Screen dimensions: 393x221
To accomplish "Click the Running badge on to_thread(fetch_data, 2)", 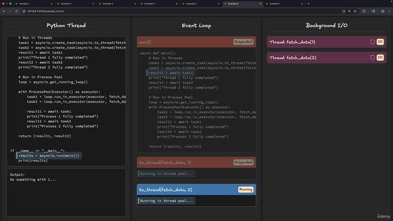I will click(x=246, y=190).
